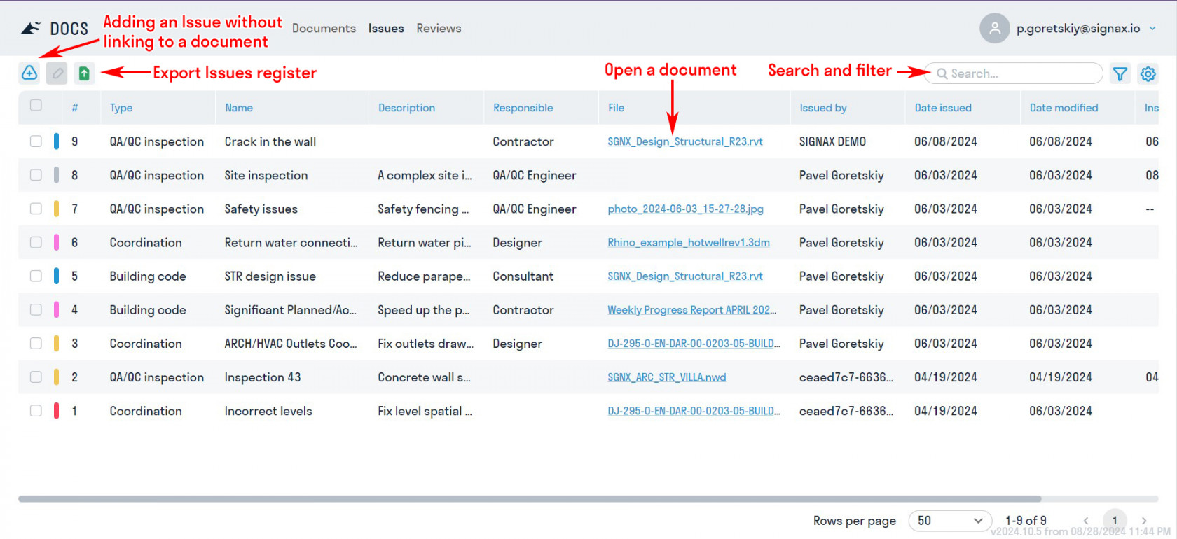1177x539 pixels.
Task: Open DJ-295 file link in issue 1 row
Action: 694,411
